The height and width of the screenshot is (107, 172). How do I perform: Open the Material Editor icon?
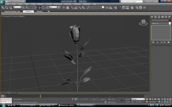[x=132, y=7]
